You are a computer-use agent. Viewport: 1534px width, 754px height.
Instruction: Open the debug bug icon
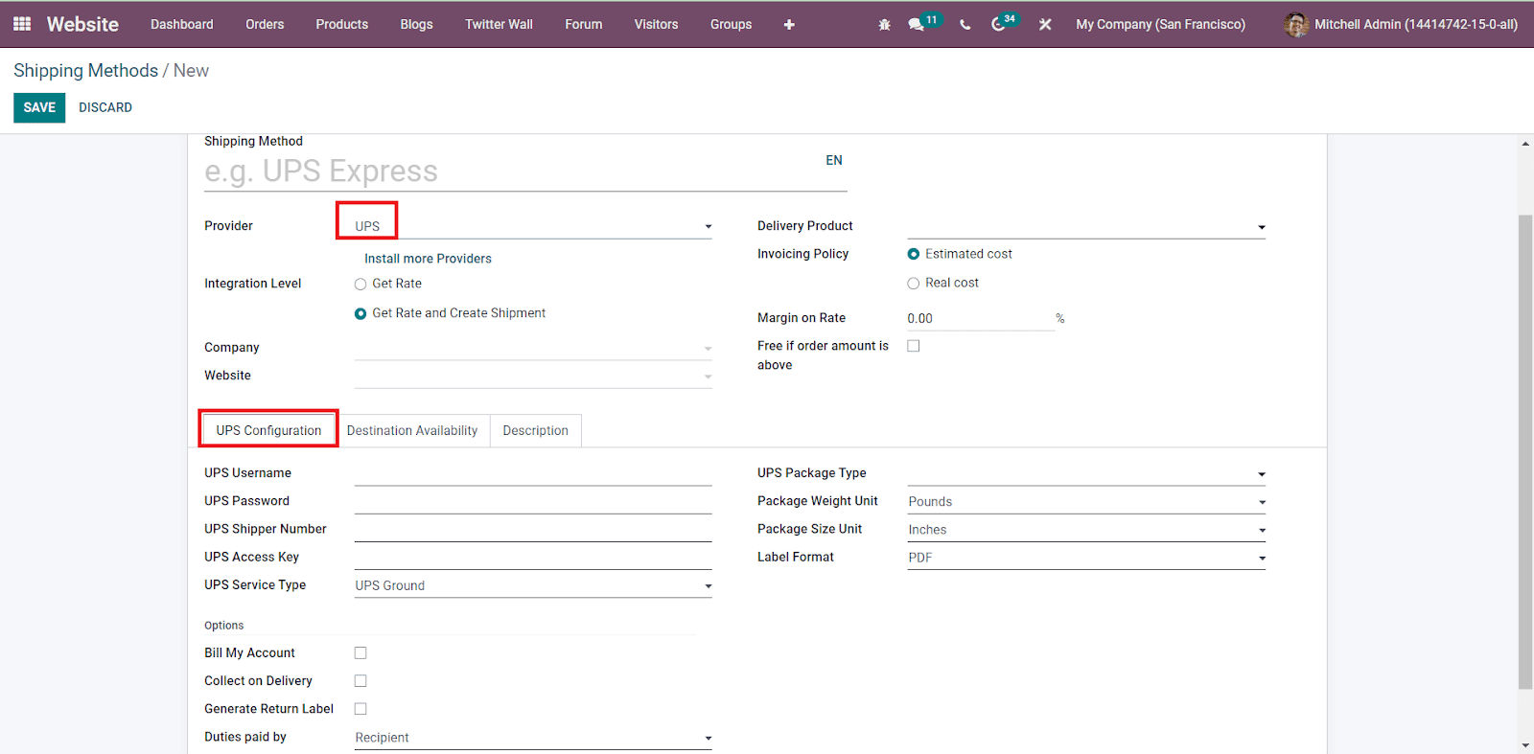click(884, 25)
